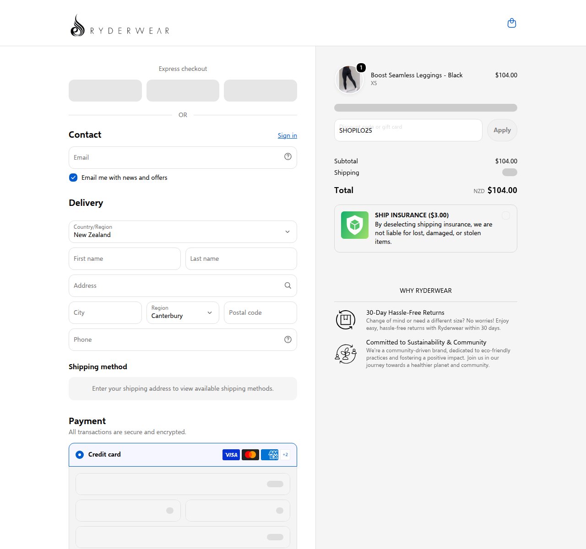
Task: Click the Last name field
Action: 241,259
